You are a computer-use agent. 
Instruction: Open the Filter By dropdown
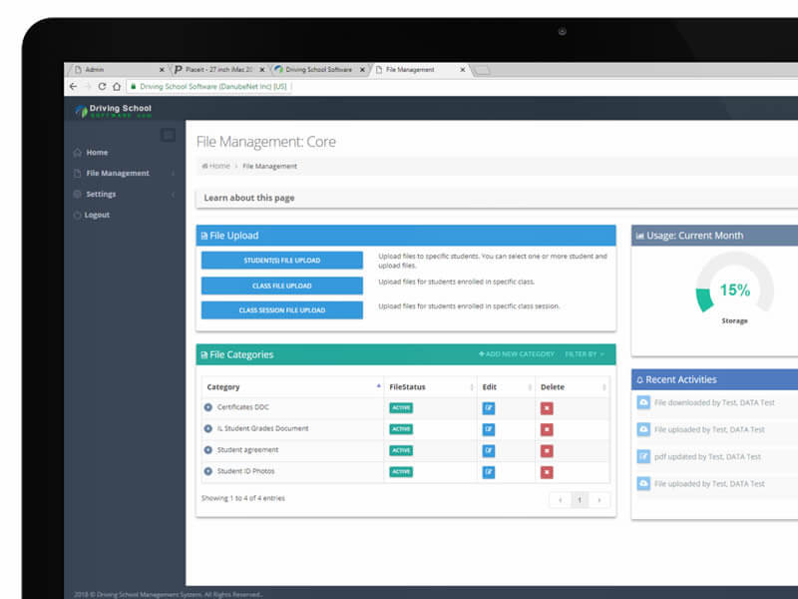click(585, 354)
